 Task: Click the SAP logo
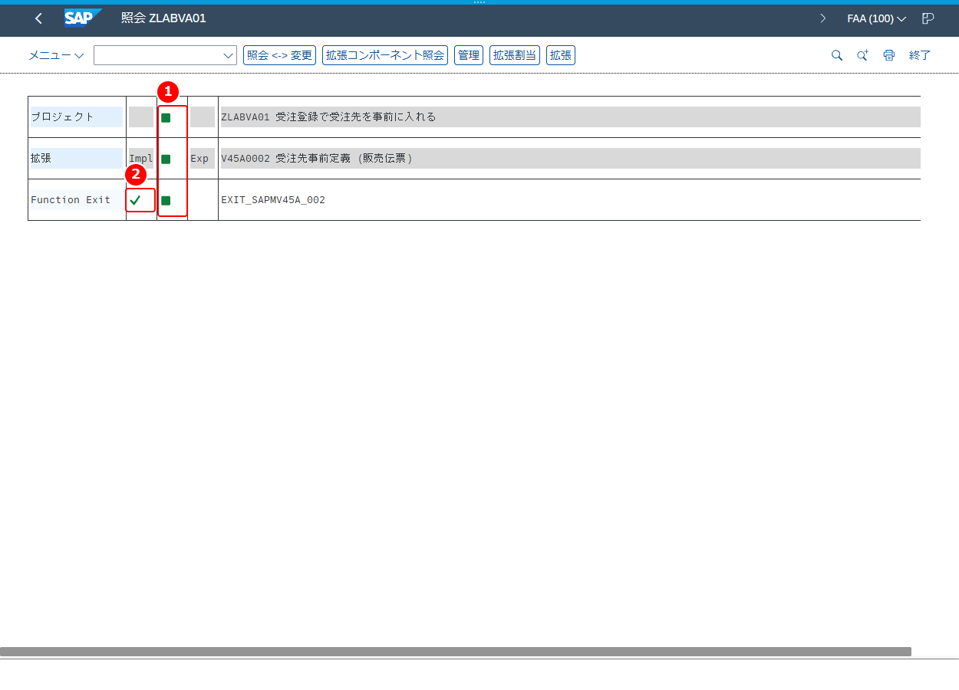pos(83,18)
